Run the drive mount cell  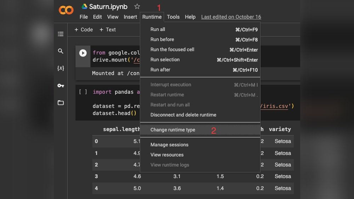pyautogui.click(x=83, y=53)
